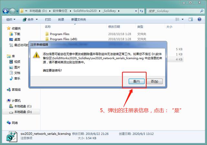Click the Program Files folder icon

click(x=47, y=34)
